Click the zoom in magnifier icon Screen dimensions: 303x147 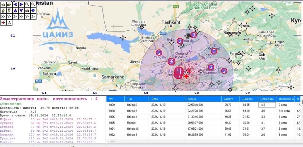click(33, 4)
